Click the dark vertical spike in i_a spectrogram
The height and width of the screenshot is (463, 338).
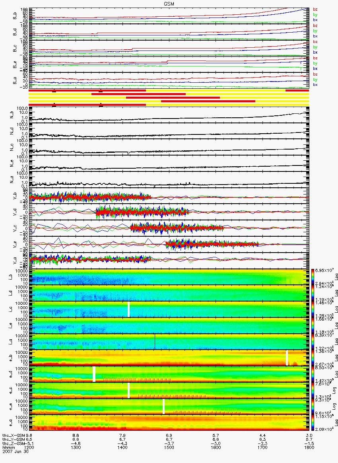pos(155,342)
